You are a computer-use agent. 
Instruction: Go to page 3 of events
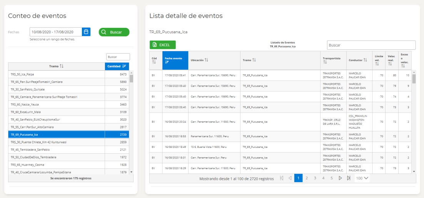click(x=315, y=178)
